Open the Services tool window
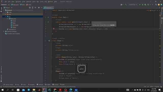The width and height of the screenshot is (163, 92). tap(55, 85)
